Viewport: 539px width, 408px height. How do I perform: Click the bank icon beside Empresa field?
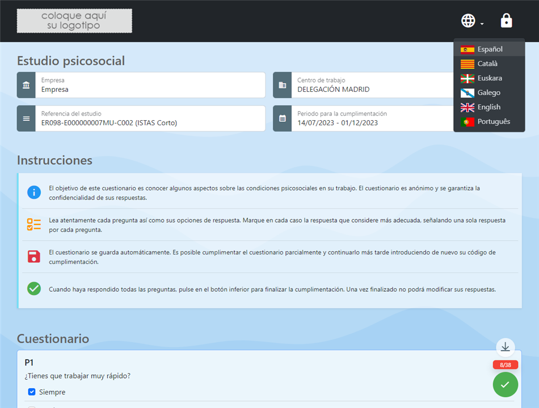tap(26, 85)
